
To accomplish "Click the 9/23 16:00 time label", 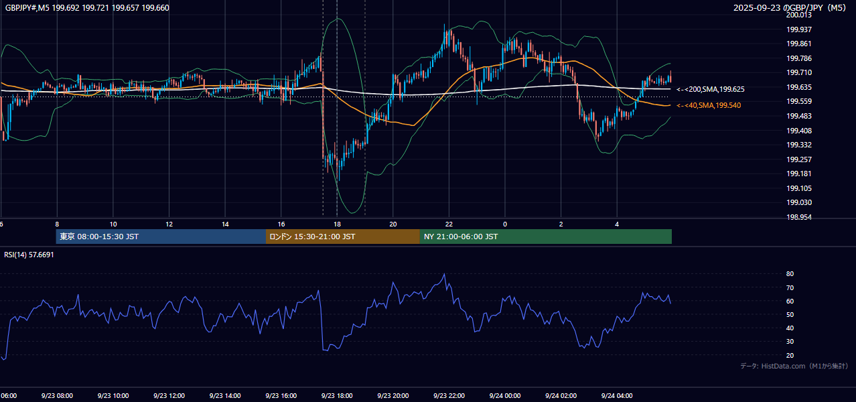I will coord(281,396).
